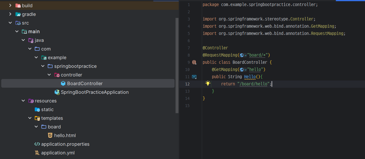Select hello.html in the project tree
This screenshot has height=159, width=365.
pos(65,135)
